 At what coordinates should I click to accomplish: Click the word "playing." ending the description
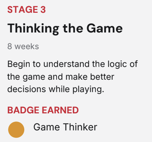coord(88,89)
